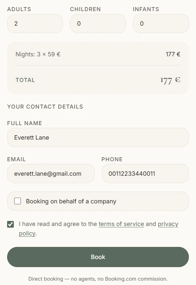Click into the Phone field
This screenshot has height=285, width=196.
pyautogui.click(x=145, y=174)
